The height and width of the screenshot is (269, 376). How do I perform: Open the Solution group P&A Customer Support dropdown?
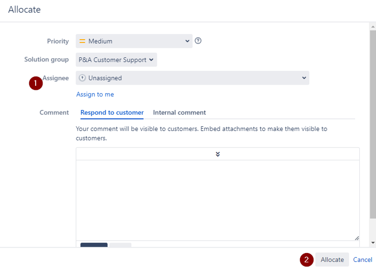[116, 59]
